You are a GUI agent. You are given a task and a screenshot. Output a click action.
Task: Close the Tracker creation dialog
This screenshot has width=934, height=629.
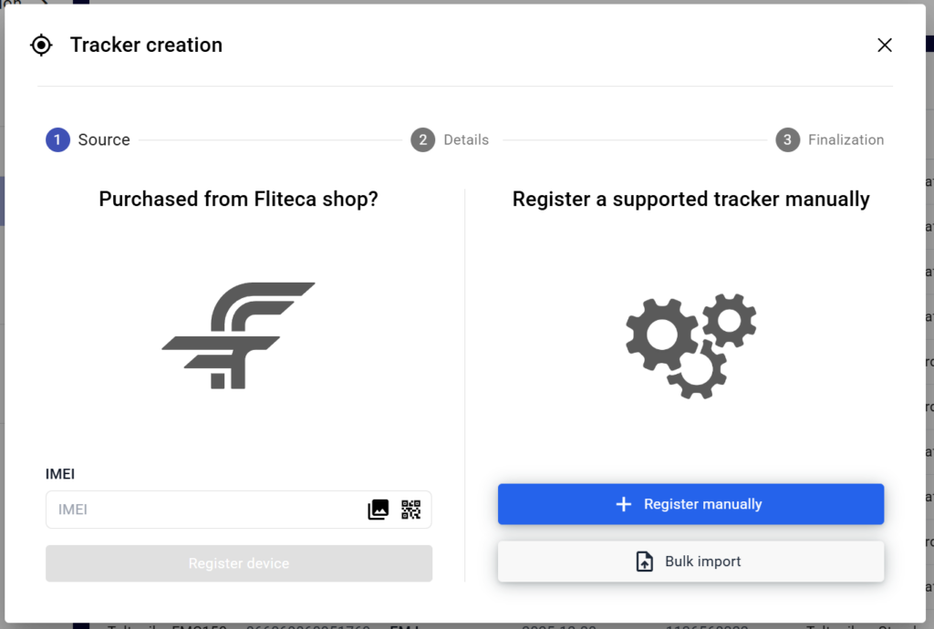click(884, 45)
